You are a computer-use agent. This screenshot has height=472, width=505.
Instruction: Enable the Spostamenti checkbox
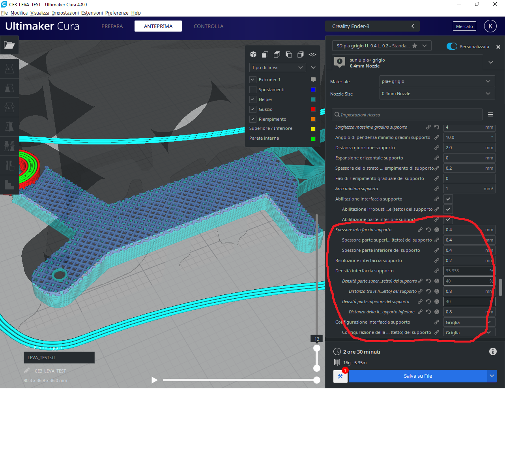[253, 90]
